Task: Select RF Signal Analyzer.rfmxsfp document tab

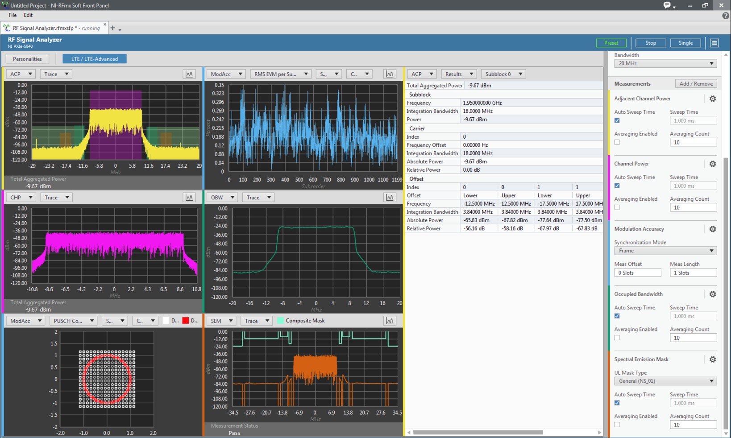Action: pos(55,28)
